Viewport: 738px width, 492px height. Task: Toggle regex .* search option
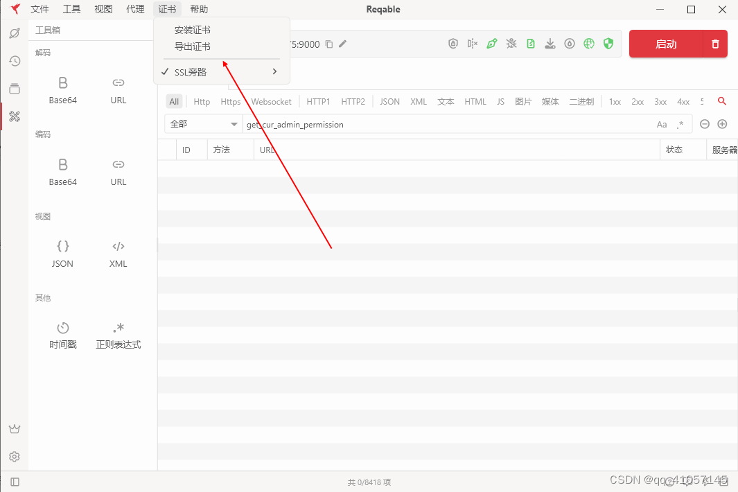click(x=680, y=125)
